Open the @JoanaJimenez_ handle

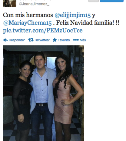click(x=34, y=4)
